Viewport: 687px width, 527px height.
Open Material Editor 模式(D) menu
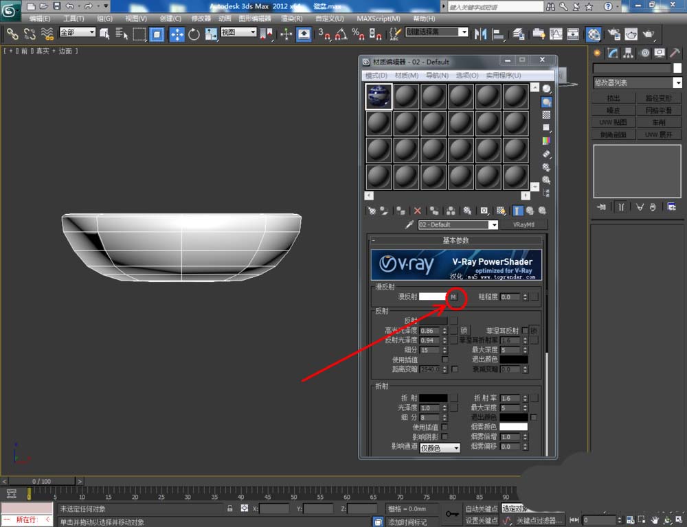click(376, 75)
